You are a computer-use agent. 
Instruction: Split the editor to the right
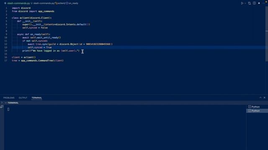254,3
